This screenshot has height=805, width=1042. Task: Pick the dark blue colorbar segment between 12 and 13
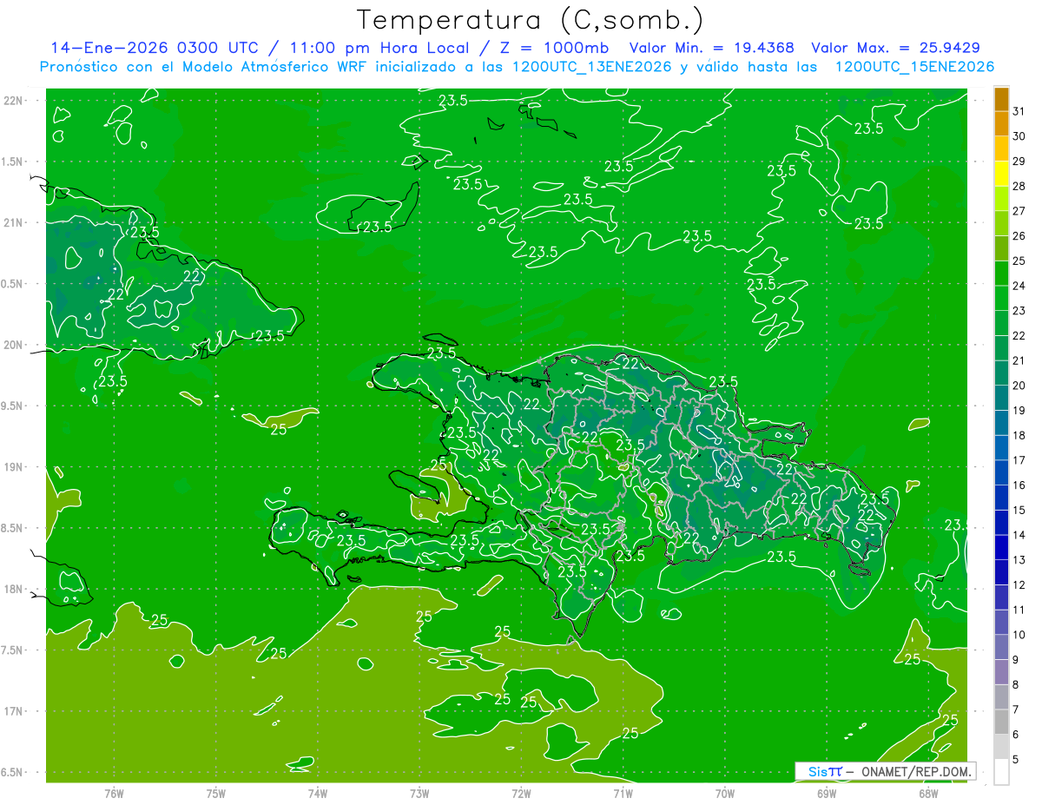pyautogui.click(x=1001, y=572)
